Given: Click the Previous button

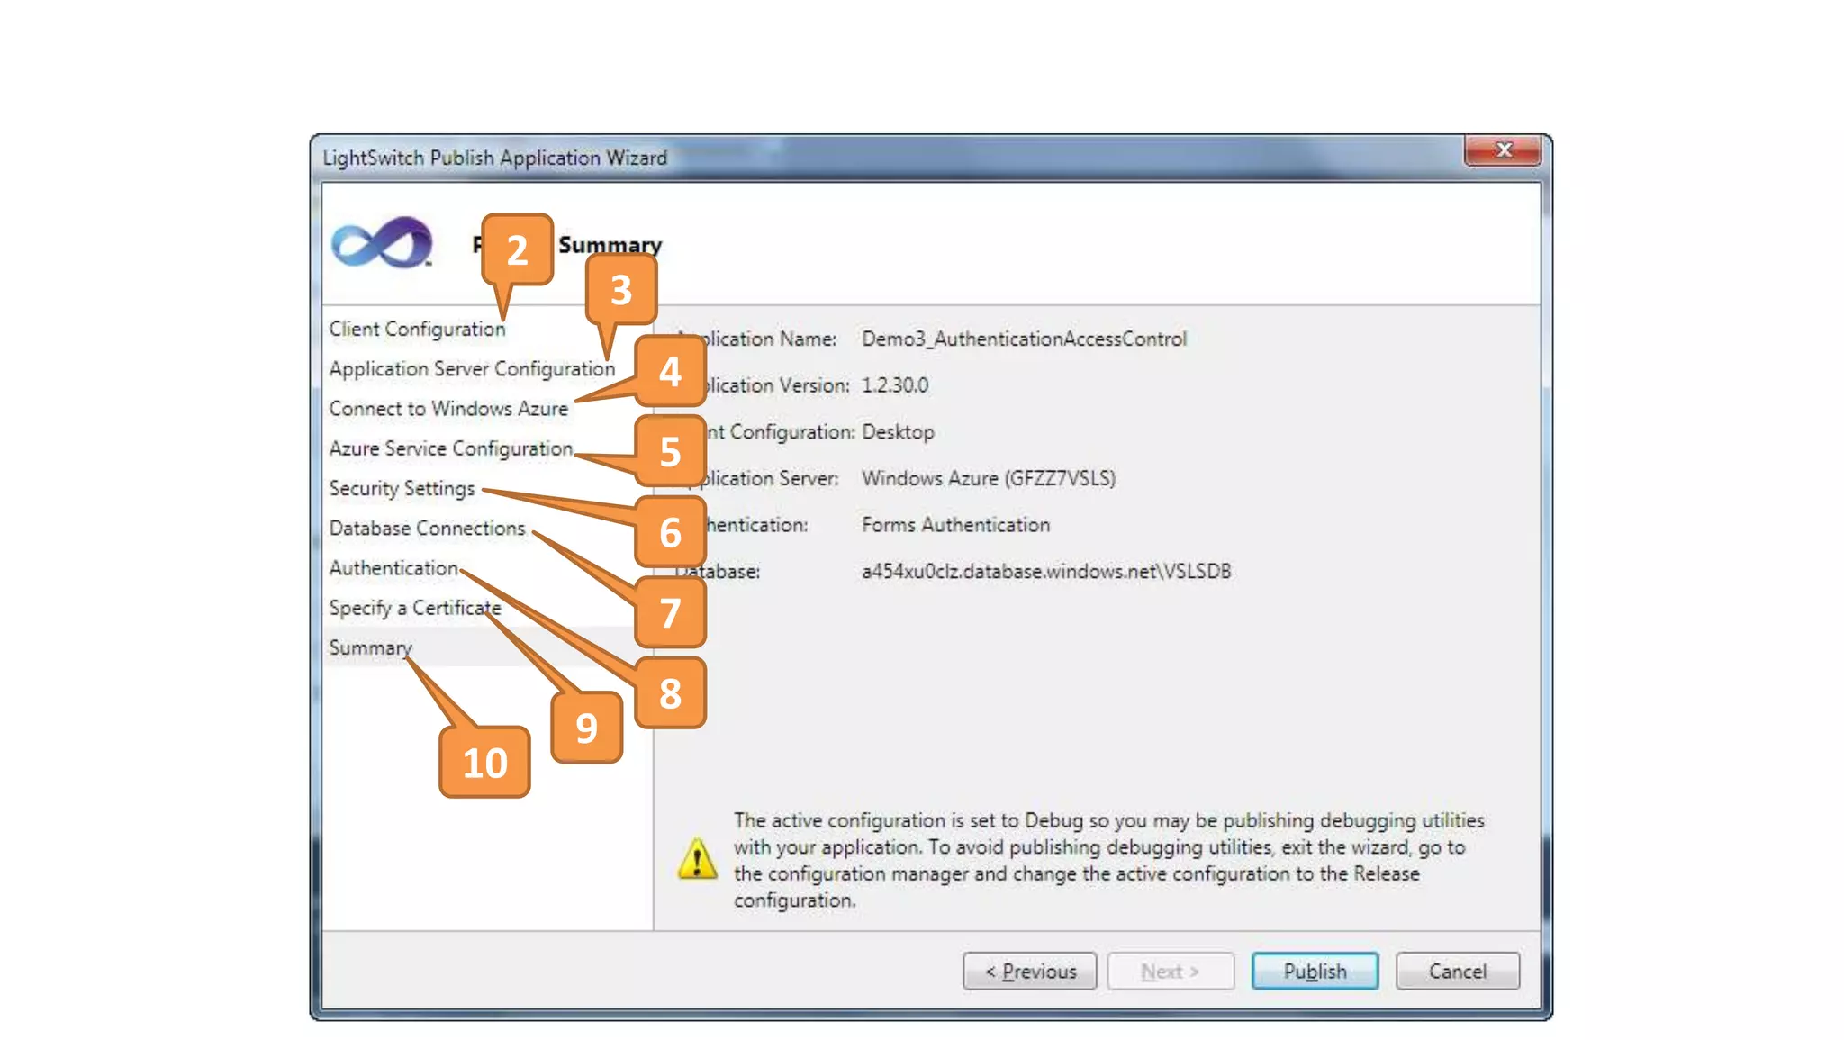Looking at the screenshot, I should (1029, 972).
